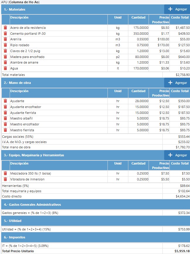
Task: Delete the Agua material row
Action: click(5, 68)
